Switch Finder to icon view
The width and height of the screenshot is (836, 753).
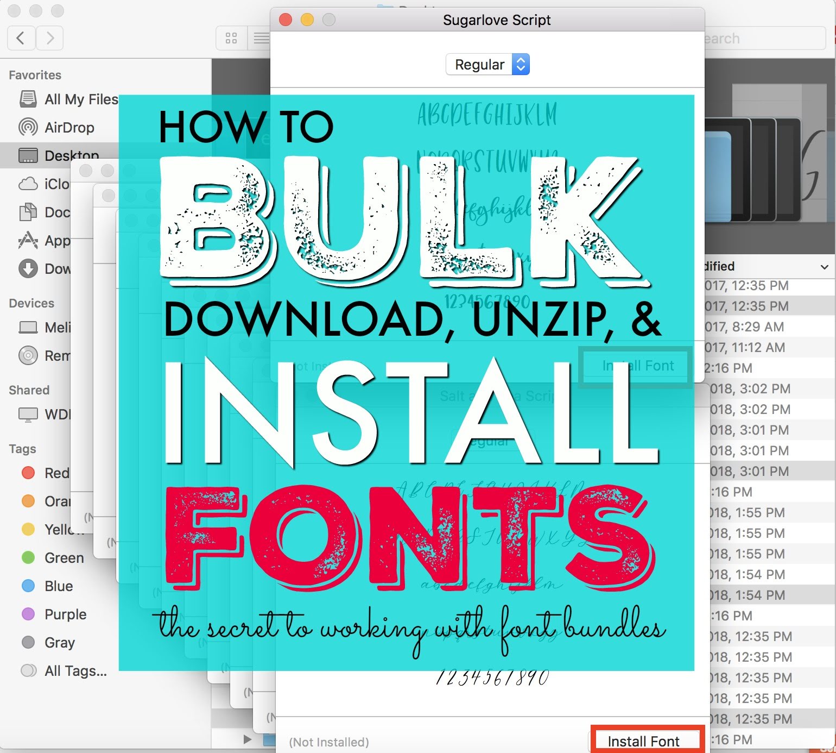[x=231, y=38]
